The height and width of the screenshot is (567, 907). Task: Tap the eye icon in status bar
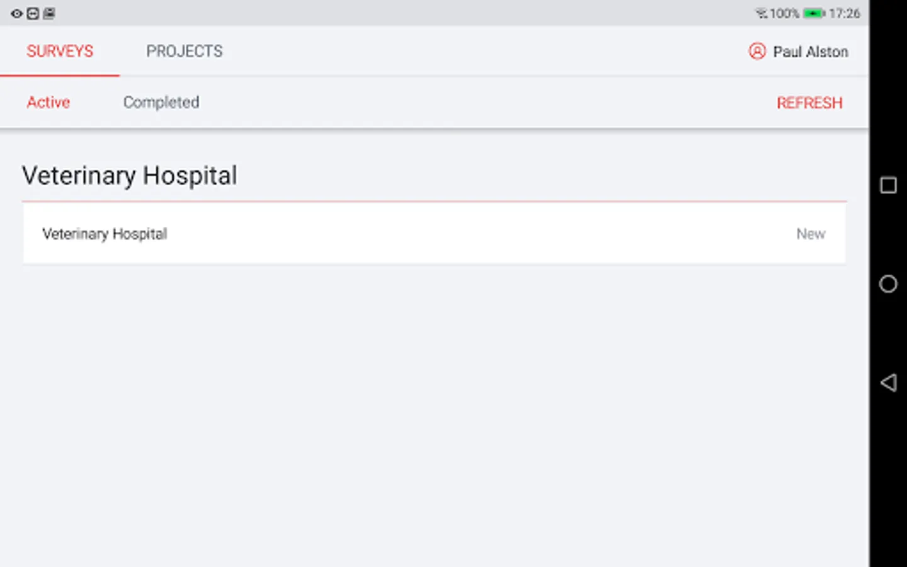[16, 13]
